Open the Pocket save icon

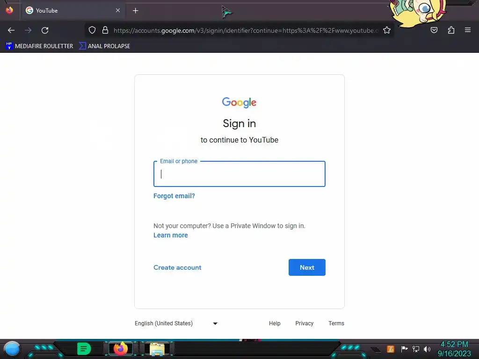pos(434,30)
